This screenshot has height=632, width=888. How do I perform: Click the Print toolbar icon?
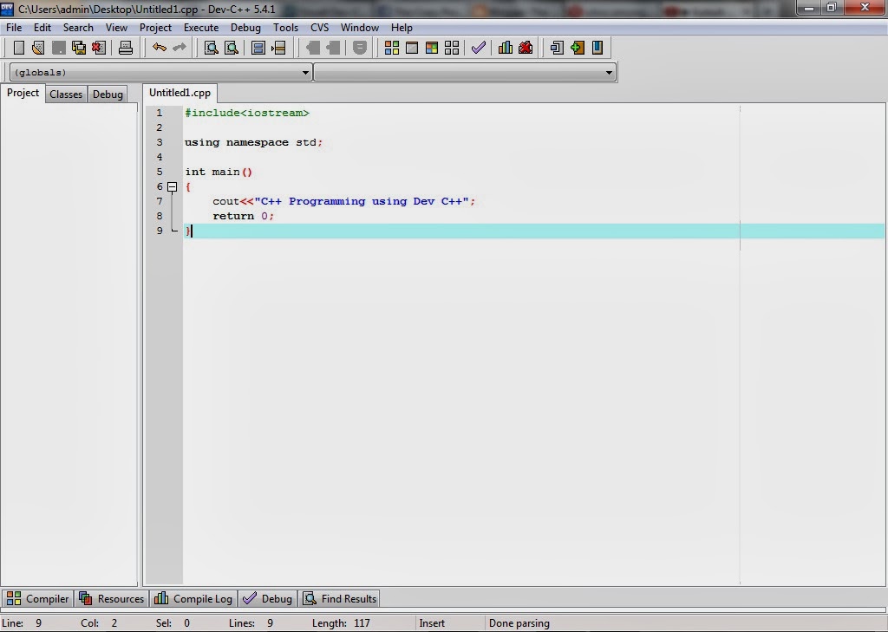pos(126,49)
